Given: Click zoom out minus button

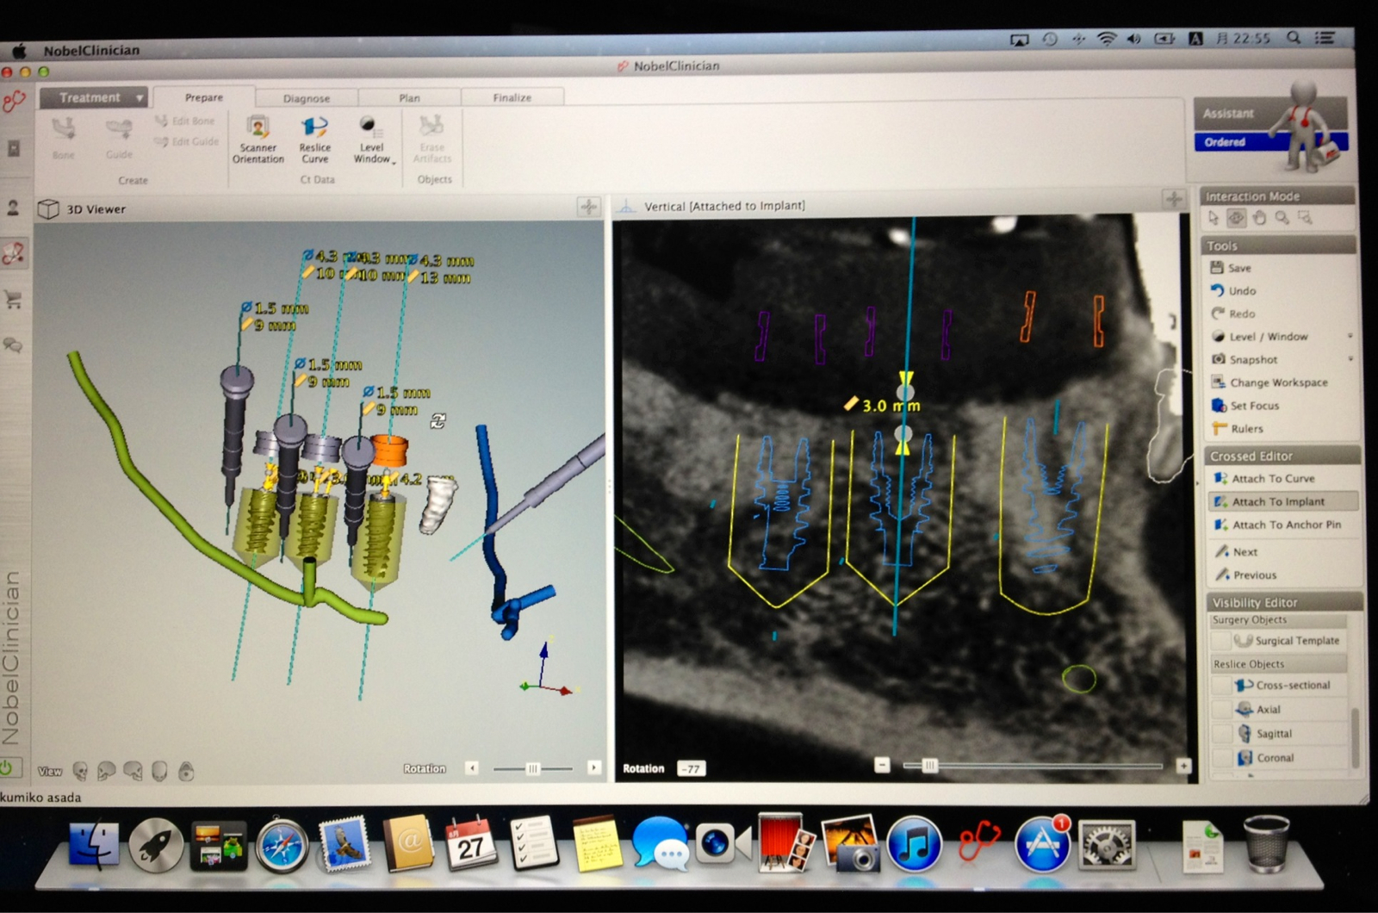Looking at the screenshot, I should coord(882,765).
